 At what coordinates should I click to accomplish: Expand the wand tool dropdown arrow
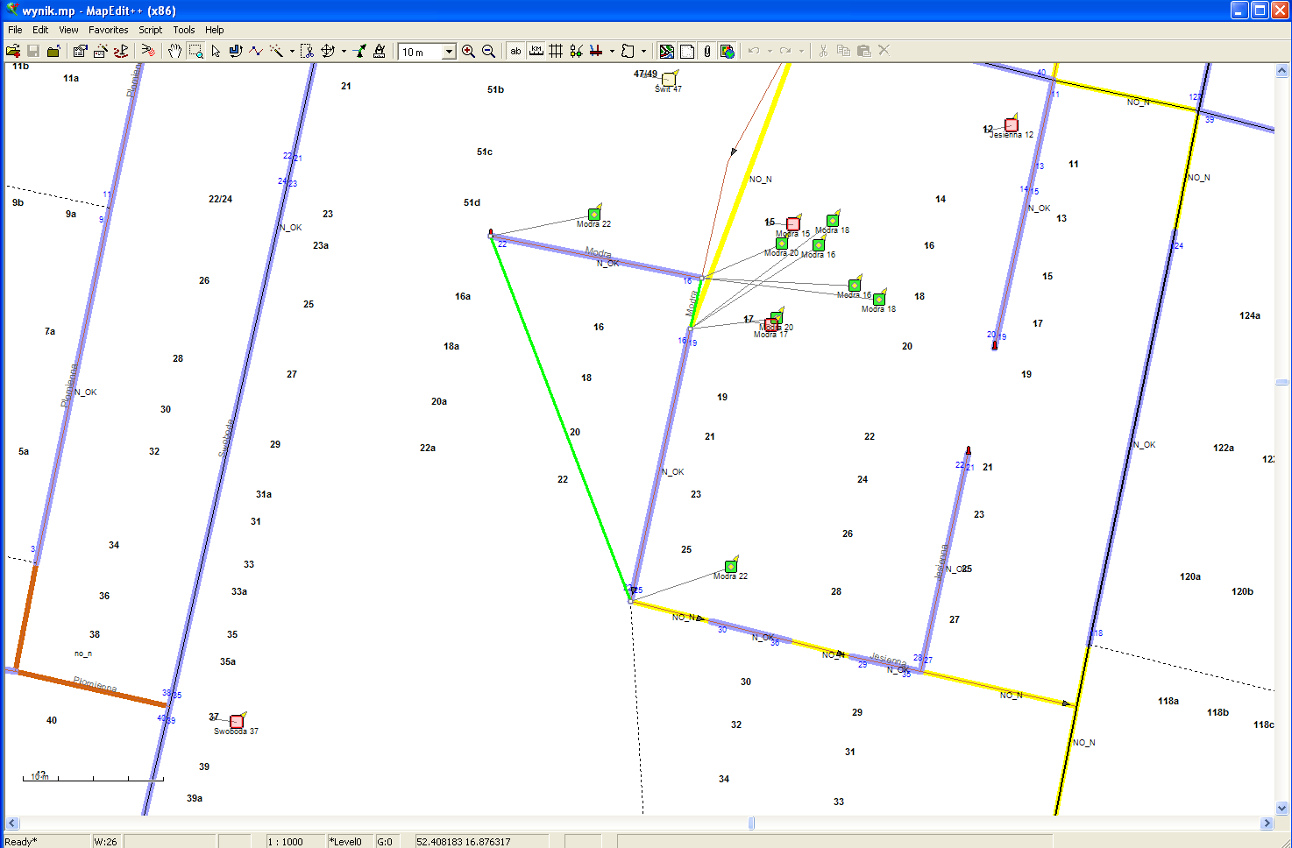[292, 52]
